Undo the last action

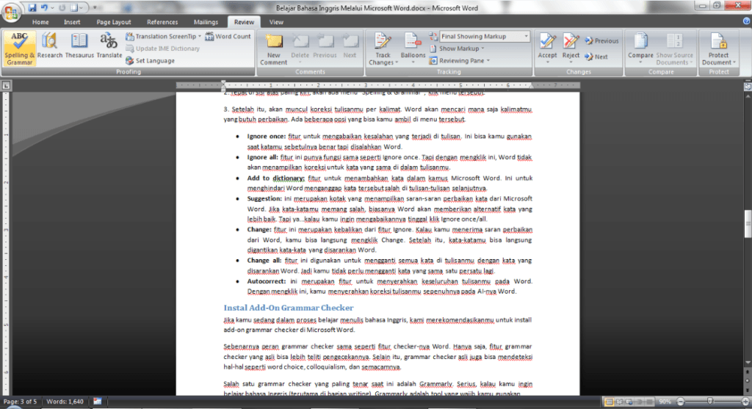45,7
